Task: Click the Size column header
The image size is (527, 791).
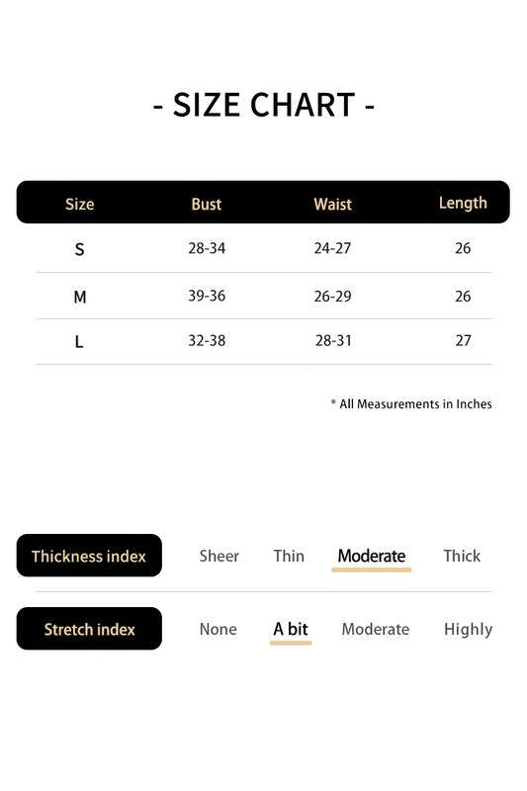Action: tap(80, 204)
